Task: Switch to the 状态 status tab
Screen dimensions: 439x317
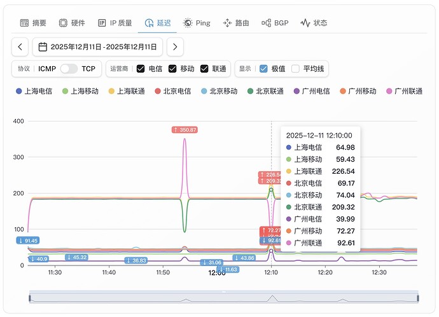Action: coord(314,23)
